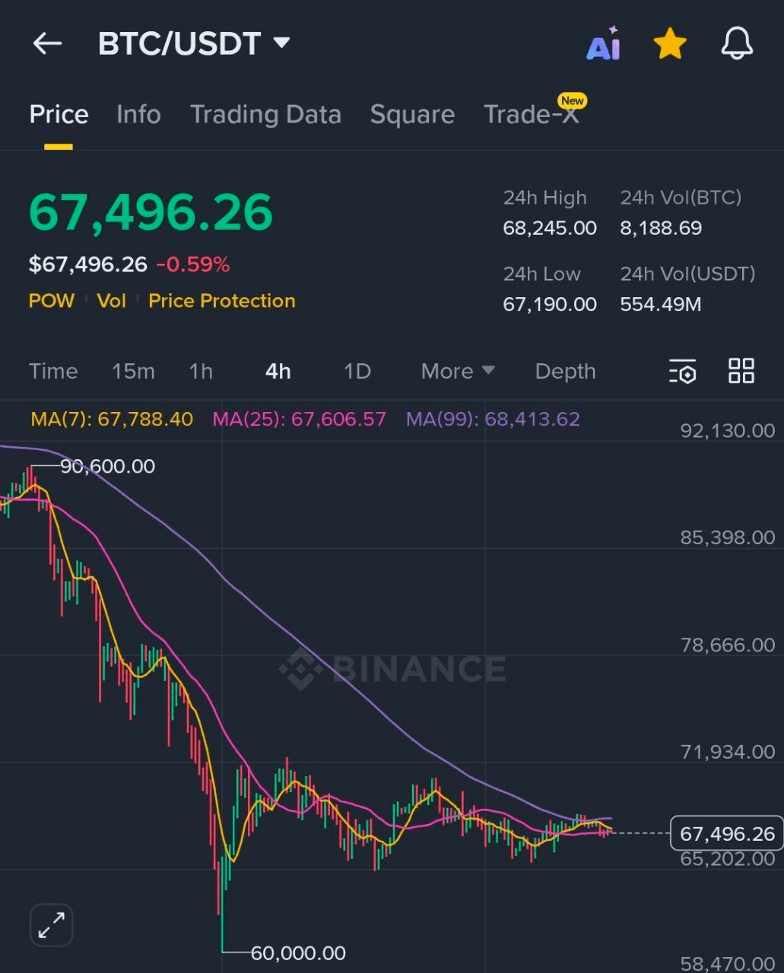Open price alert bell icon

pos(736,44)
